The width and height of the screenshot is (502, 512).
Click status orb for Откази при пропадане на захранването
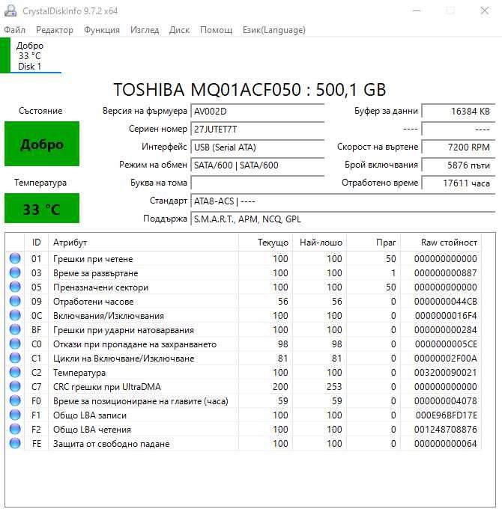point(15,344)
